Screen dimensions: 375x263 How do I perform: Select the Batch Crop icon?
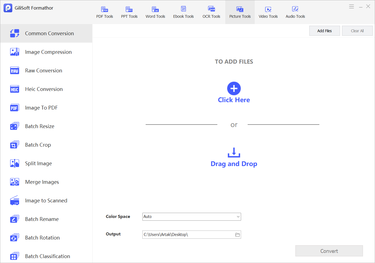coord(14,145)
